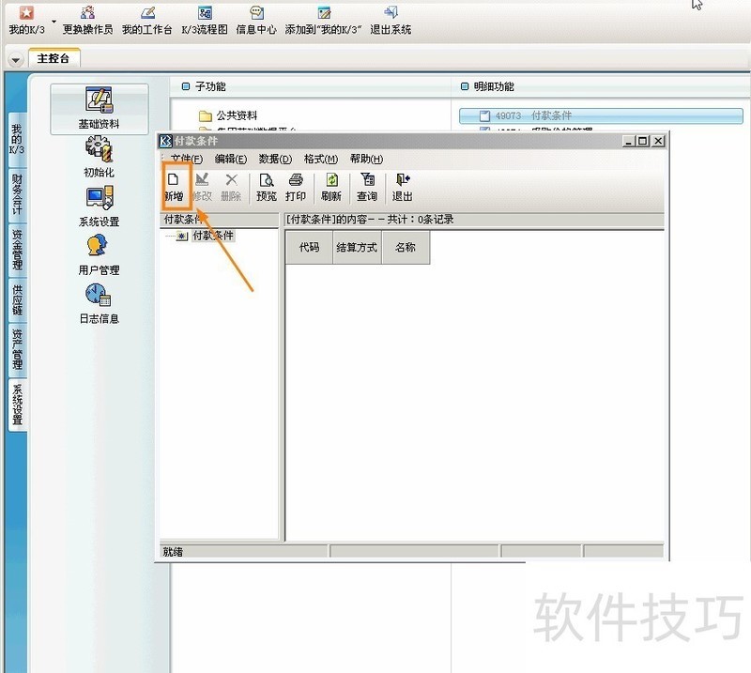Click the 打印 (Print) toolbar icon
The height and width of the screenshot is (673, 751).
[296, 187]
